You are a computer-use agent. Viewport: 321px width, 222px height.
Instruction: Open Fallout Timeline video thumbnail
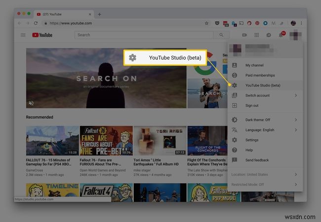[x=52, y=192]
